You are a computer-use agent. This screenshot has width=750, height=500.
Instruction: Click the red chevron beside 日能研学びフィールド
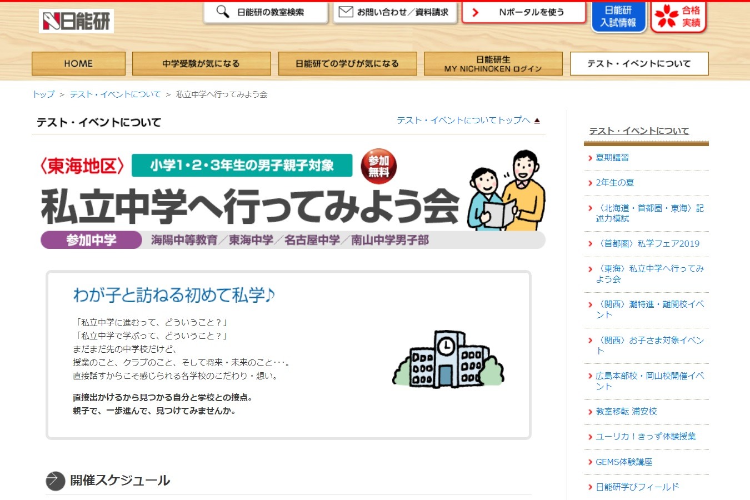pos(590,488)
